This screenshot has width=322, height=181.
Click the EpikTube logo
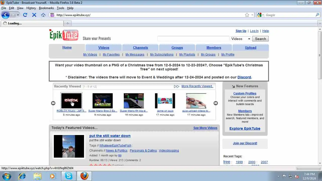[x=64, y=35]
